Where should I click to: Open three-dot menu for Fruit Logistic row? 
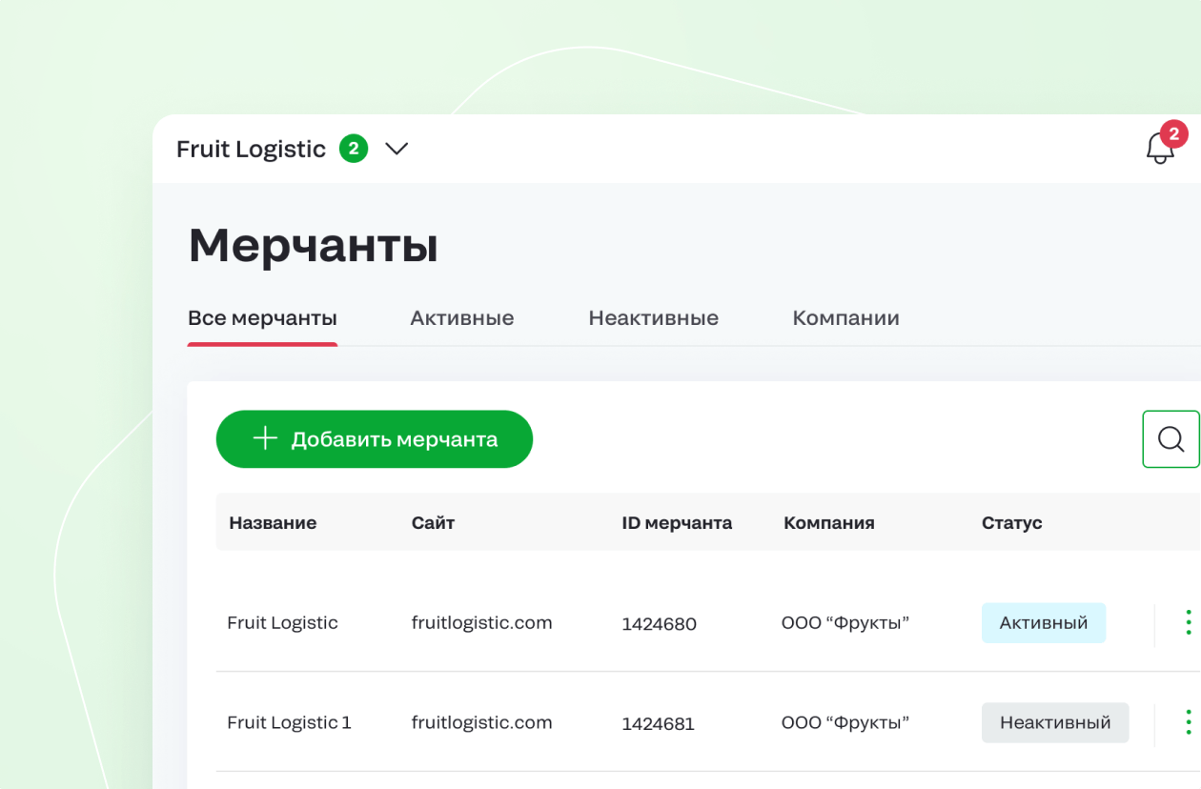pos(1188,622)
